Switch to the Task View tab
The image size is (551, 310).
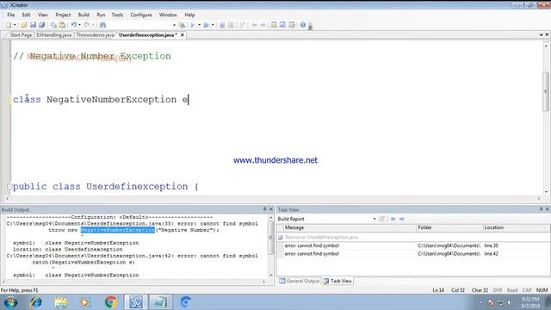[x=337, y=281]
